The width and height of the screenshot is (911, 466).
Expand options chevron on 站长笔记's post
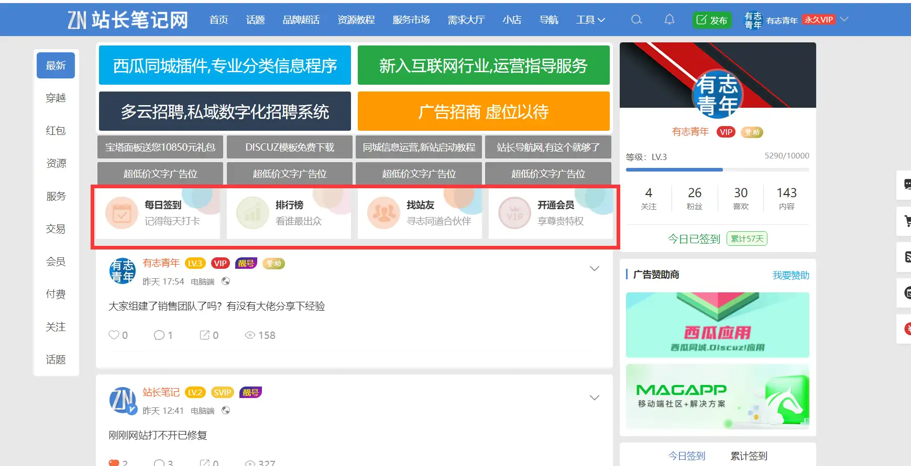pos(595,398)
